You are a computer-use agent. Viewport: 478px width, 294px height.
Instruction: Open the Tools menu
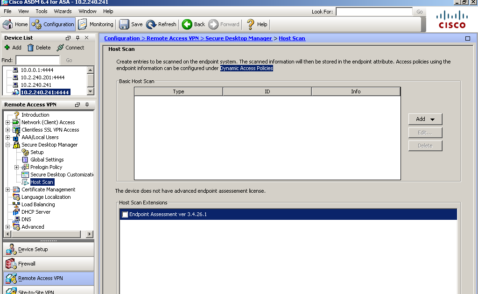[x=42, y=11]
